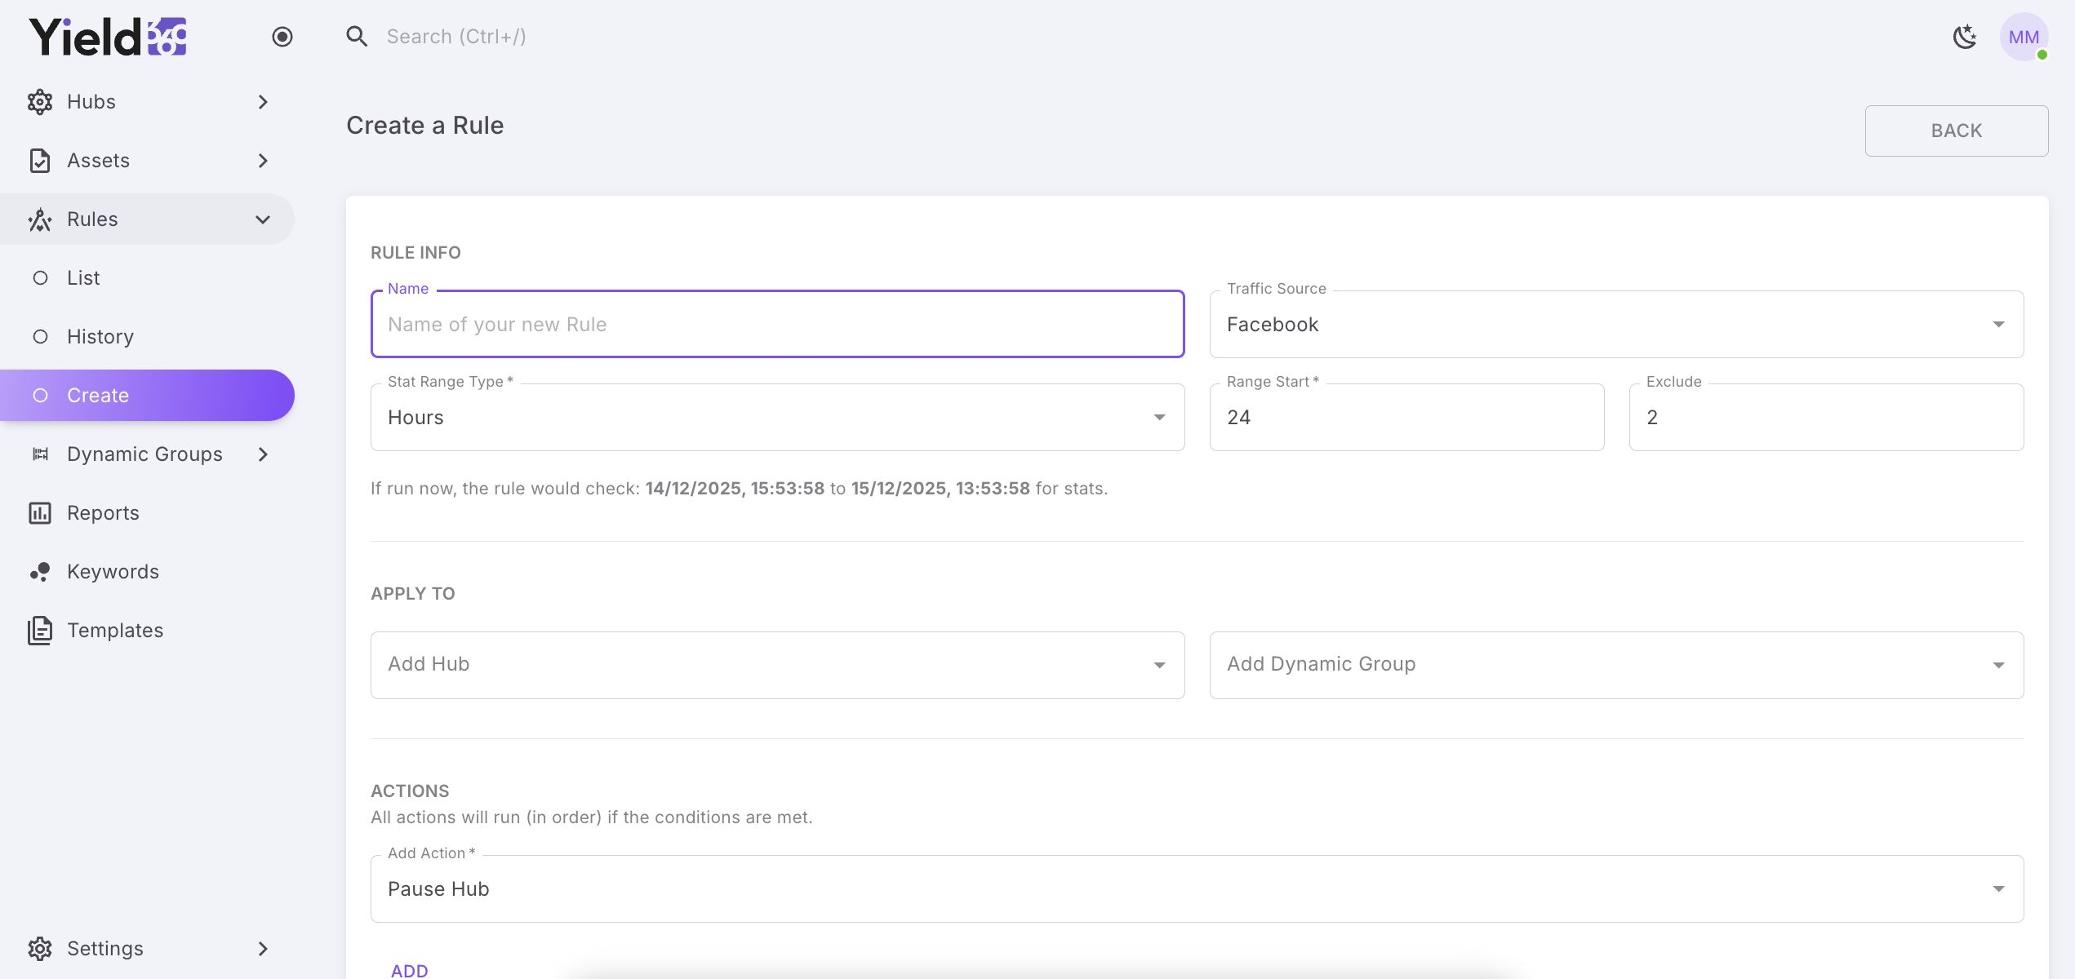The image size is (2075, 979).
Task: Select the List circle item
Action: 83,278
